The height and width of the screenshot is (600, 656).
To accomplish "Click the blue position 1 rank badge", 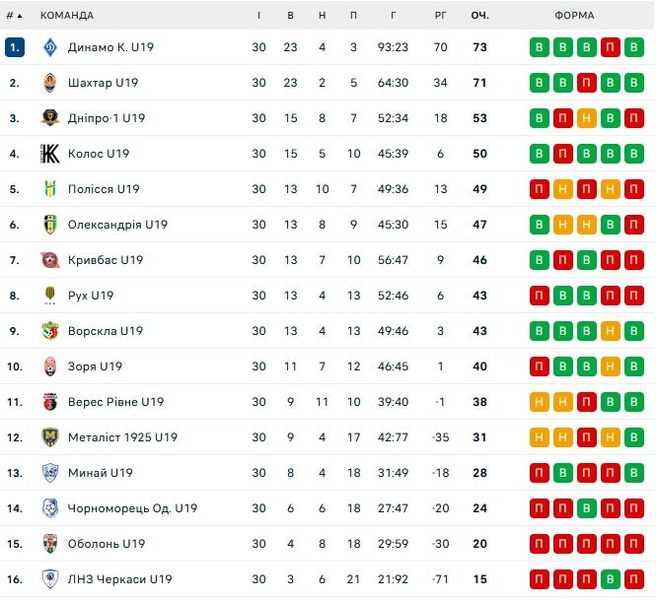I will (14, 47).
